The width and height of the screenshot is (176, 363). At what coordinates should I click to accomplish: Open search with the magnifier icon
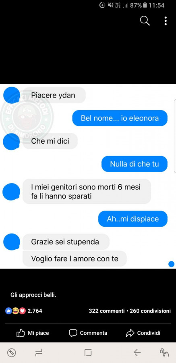pos(145,21)
